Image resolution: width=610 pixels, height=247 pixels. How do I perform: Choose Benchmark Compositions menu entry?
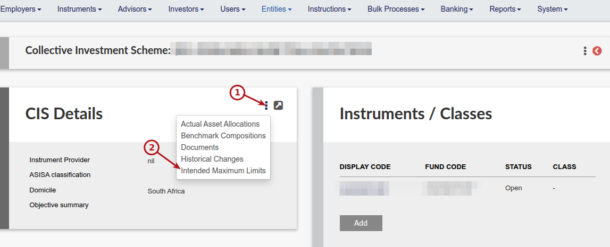click(223, 136)
